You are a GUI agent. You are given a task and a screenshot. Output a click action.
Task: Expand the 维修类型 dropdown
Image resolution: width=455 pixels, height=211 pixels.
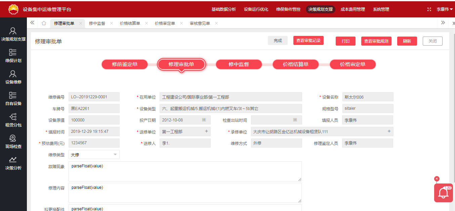pyautogui.click(x=115, y=155)
